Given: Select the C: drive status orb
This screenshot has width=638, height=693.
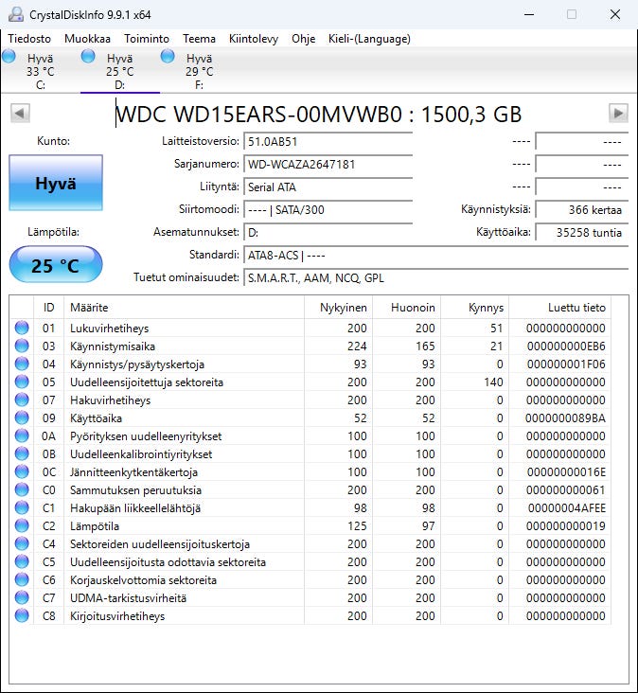Looking at the screenshot, I should tap(9, 56).
